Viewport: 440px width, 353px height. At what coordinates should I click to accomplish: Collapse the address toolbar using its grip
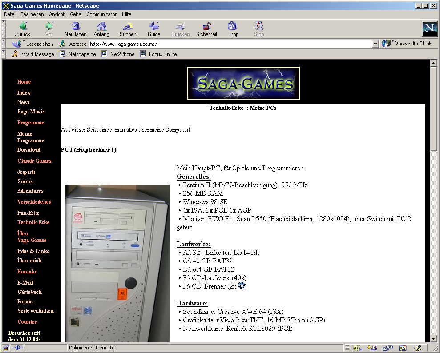click(4, 44)
